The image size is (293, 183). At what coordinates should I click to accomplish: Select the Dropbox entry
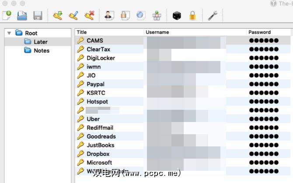(183, 154)
